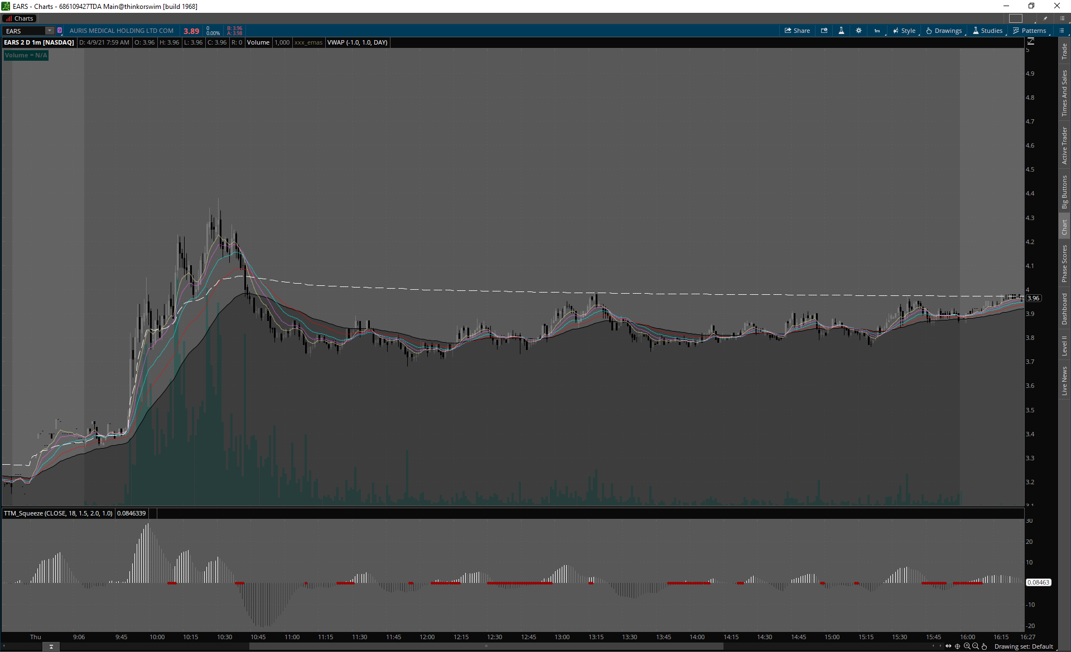This screenshot has width=1071, height=652.
Task: Click the horizontal time scrollbar
Action: (x=485, y=646)
